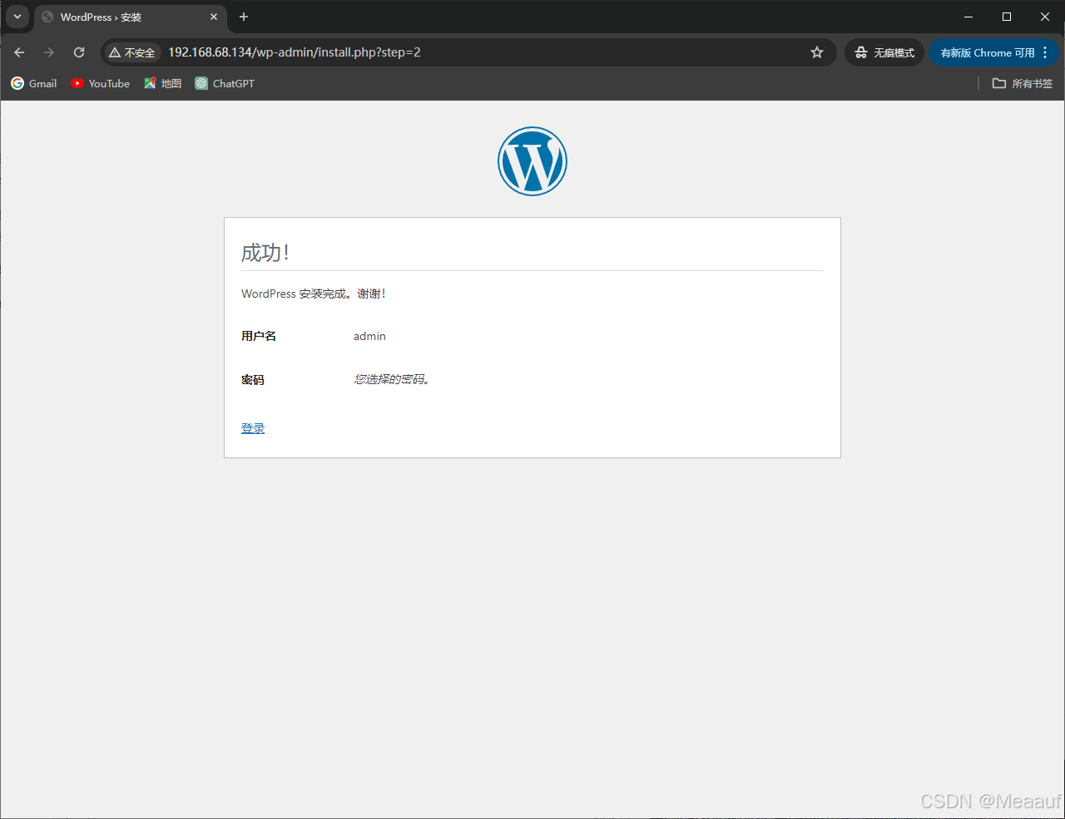Open the 不安全 site security info

point(132,52)
